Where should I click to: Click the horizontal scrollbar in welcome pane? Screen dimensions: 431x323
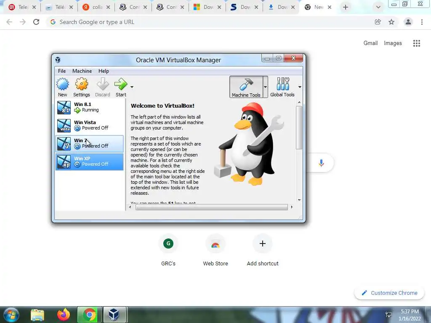pyautogui.click(x=212, y=207)
